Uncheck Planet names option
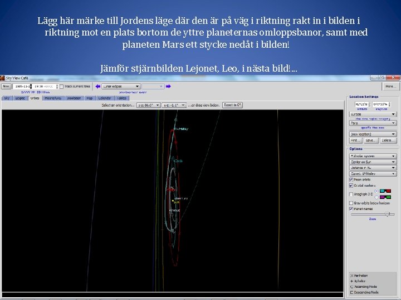This screenshot has width=401, height=300. pos(351,209)
